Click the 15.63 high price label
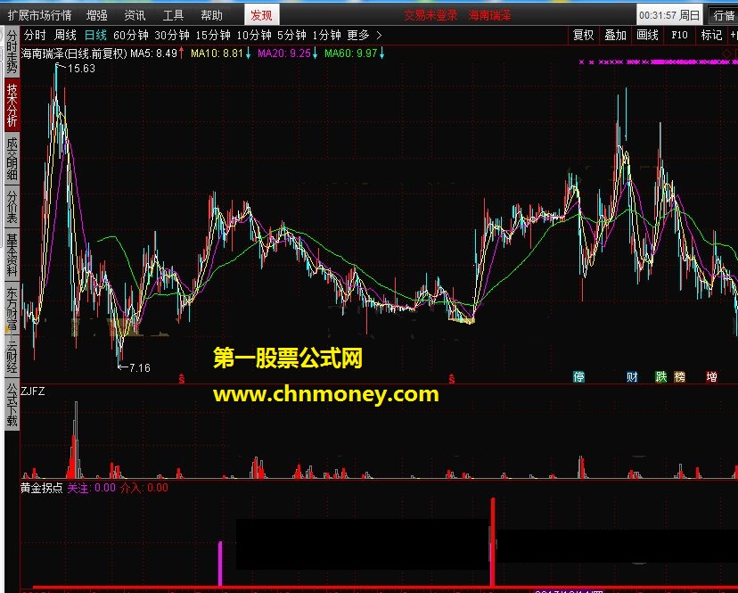Image resolution: width=738 pixels, height=593 pixels. click(x=81, y=69)
